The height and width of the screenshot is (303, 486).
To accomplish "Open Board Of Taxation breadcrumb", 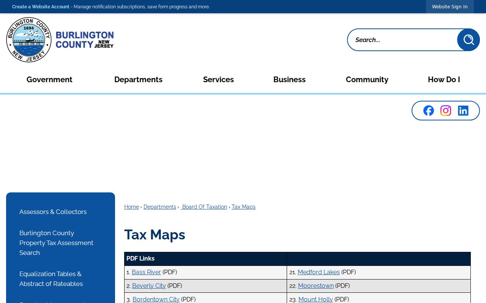I will click(x=204, y=207).
